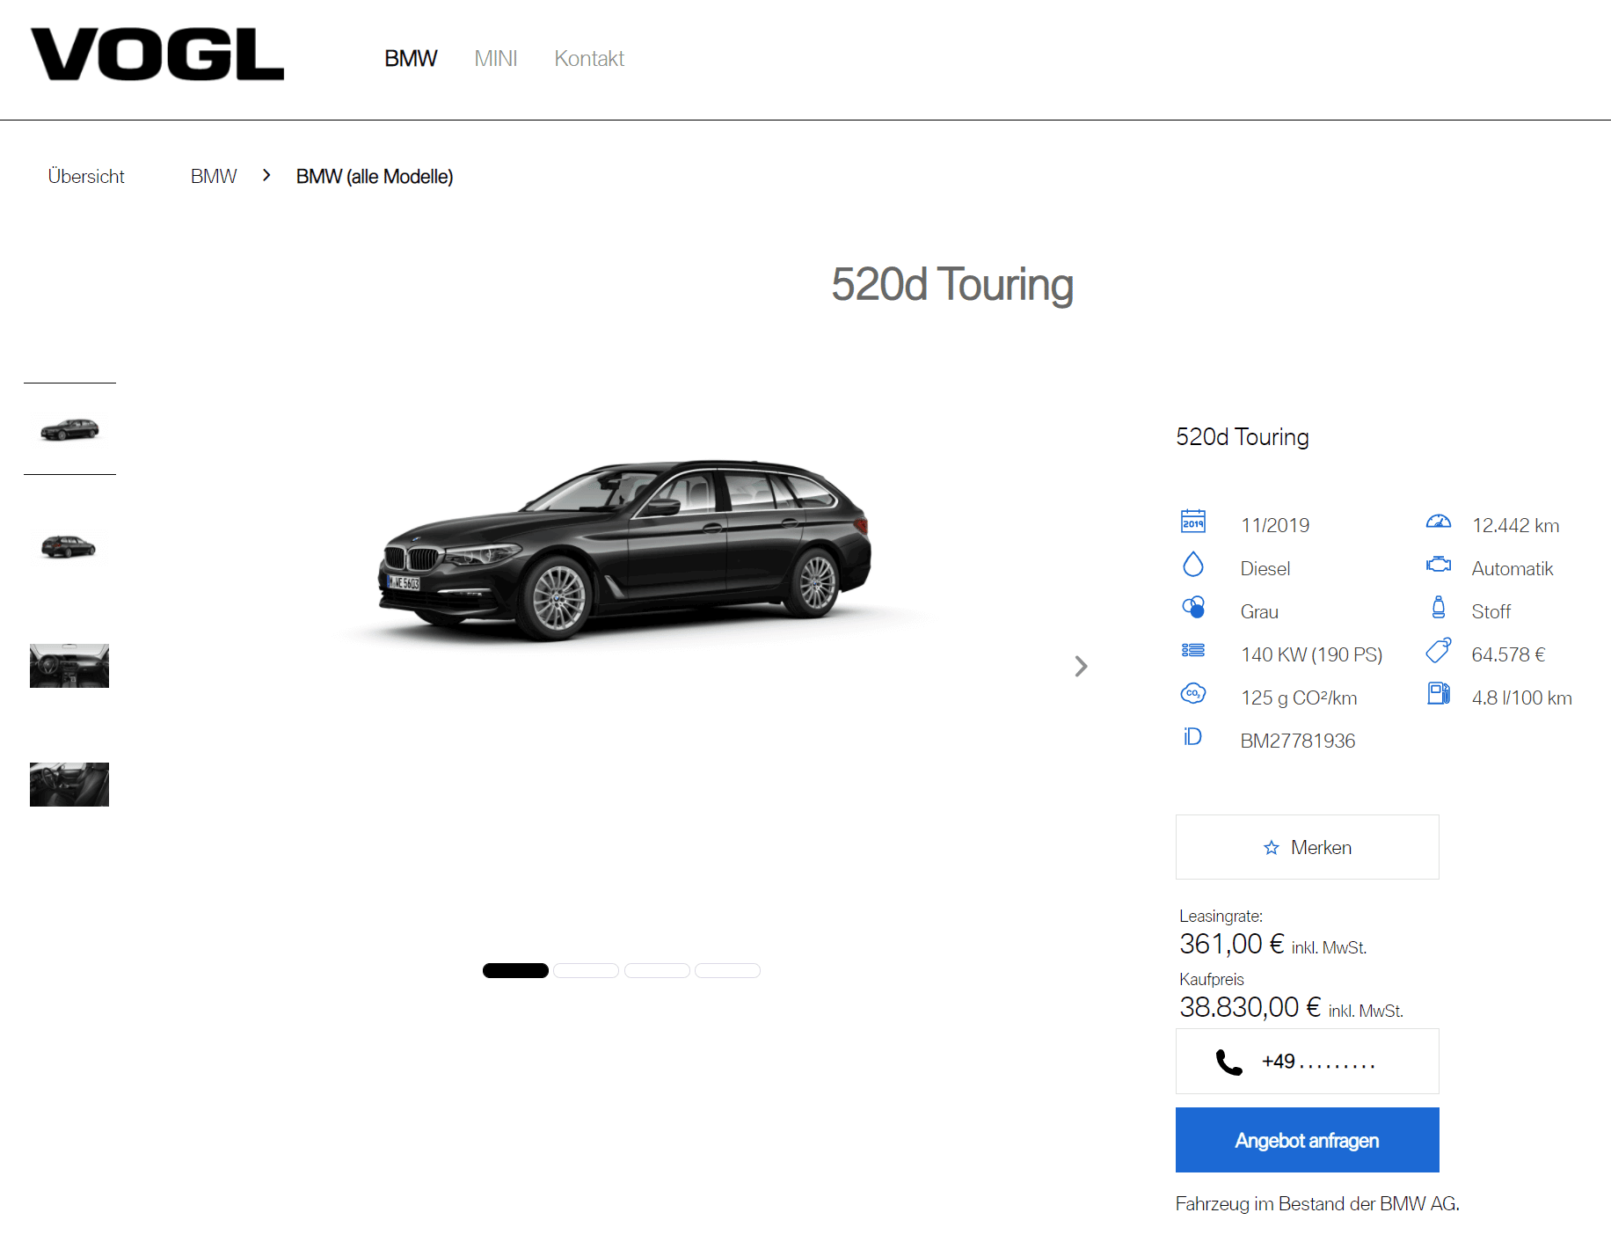Screen dimensions: 1611x1249
Task: Click the mileage speedometer icon
Action: click(x=1438, y=522)
